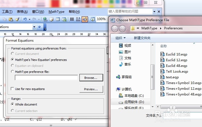Click the navigation pane vertical scrollbar thumb

coord(152,77)
